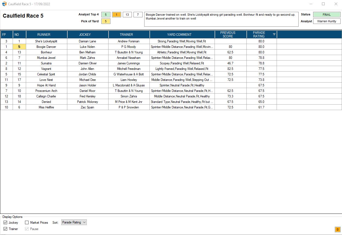This screenshot has height=235, width=342.
Task: Sort by the JOCKEY column header
Action: (88, 34)
